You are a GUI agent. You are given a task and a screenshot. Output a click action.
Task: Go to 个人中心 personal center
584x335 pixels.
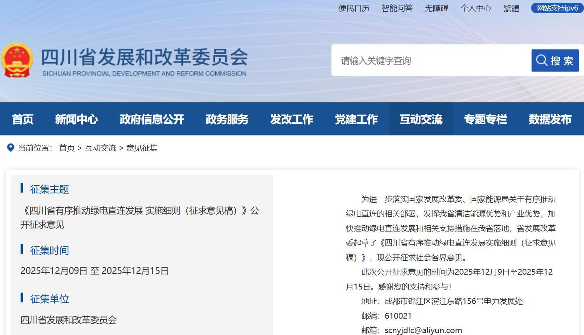[x=476, y=8]
